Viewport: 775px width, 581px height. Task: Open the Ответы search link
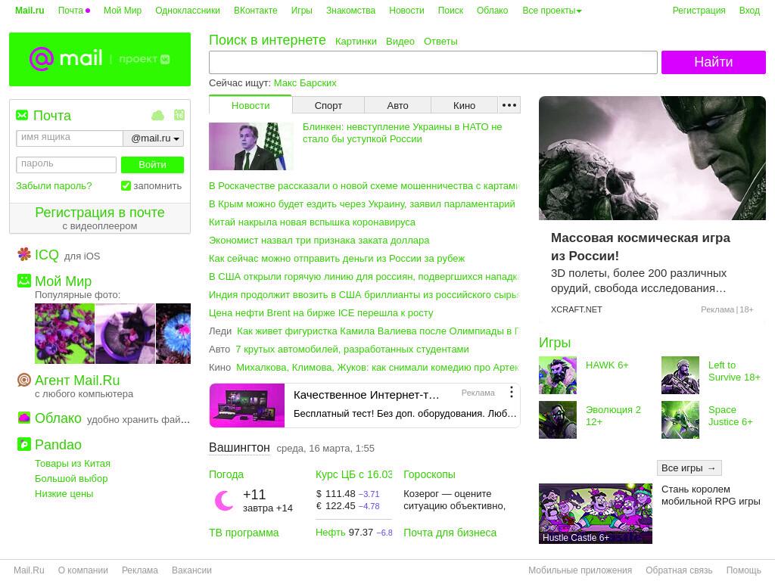click(x=440, y=42)
